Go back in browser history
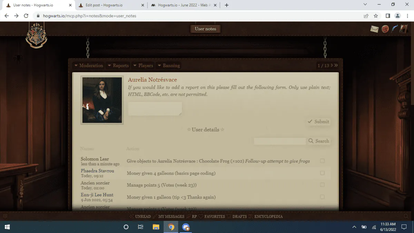 [x=7, y=16]
